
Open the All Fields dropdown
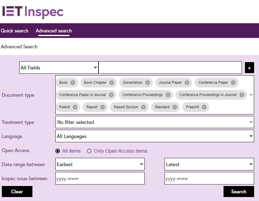click(58, 68)
